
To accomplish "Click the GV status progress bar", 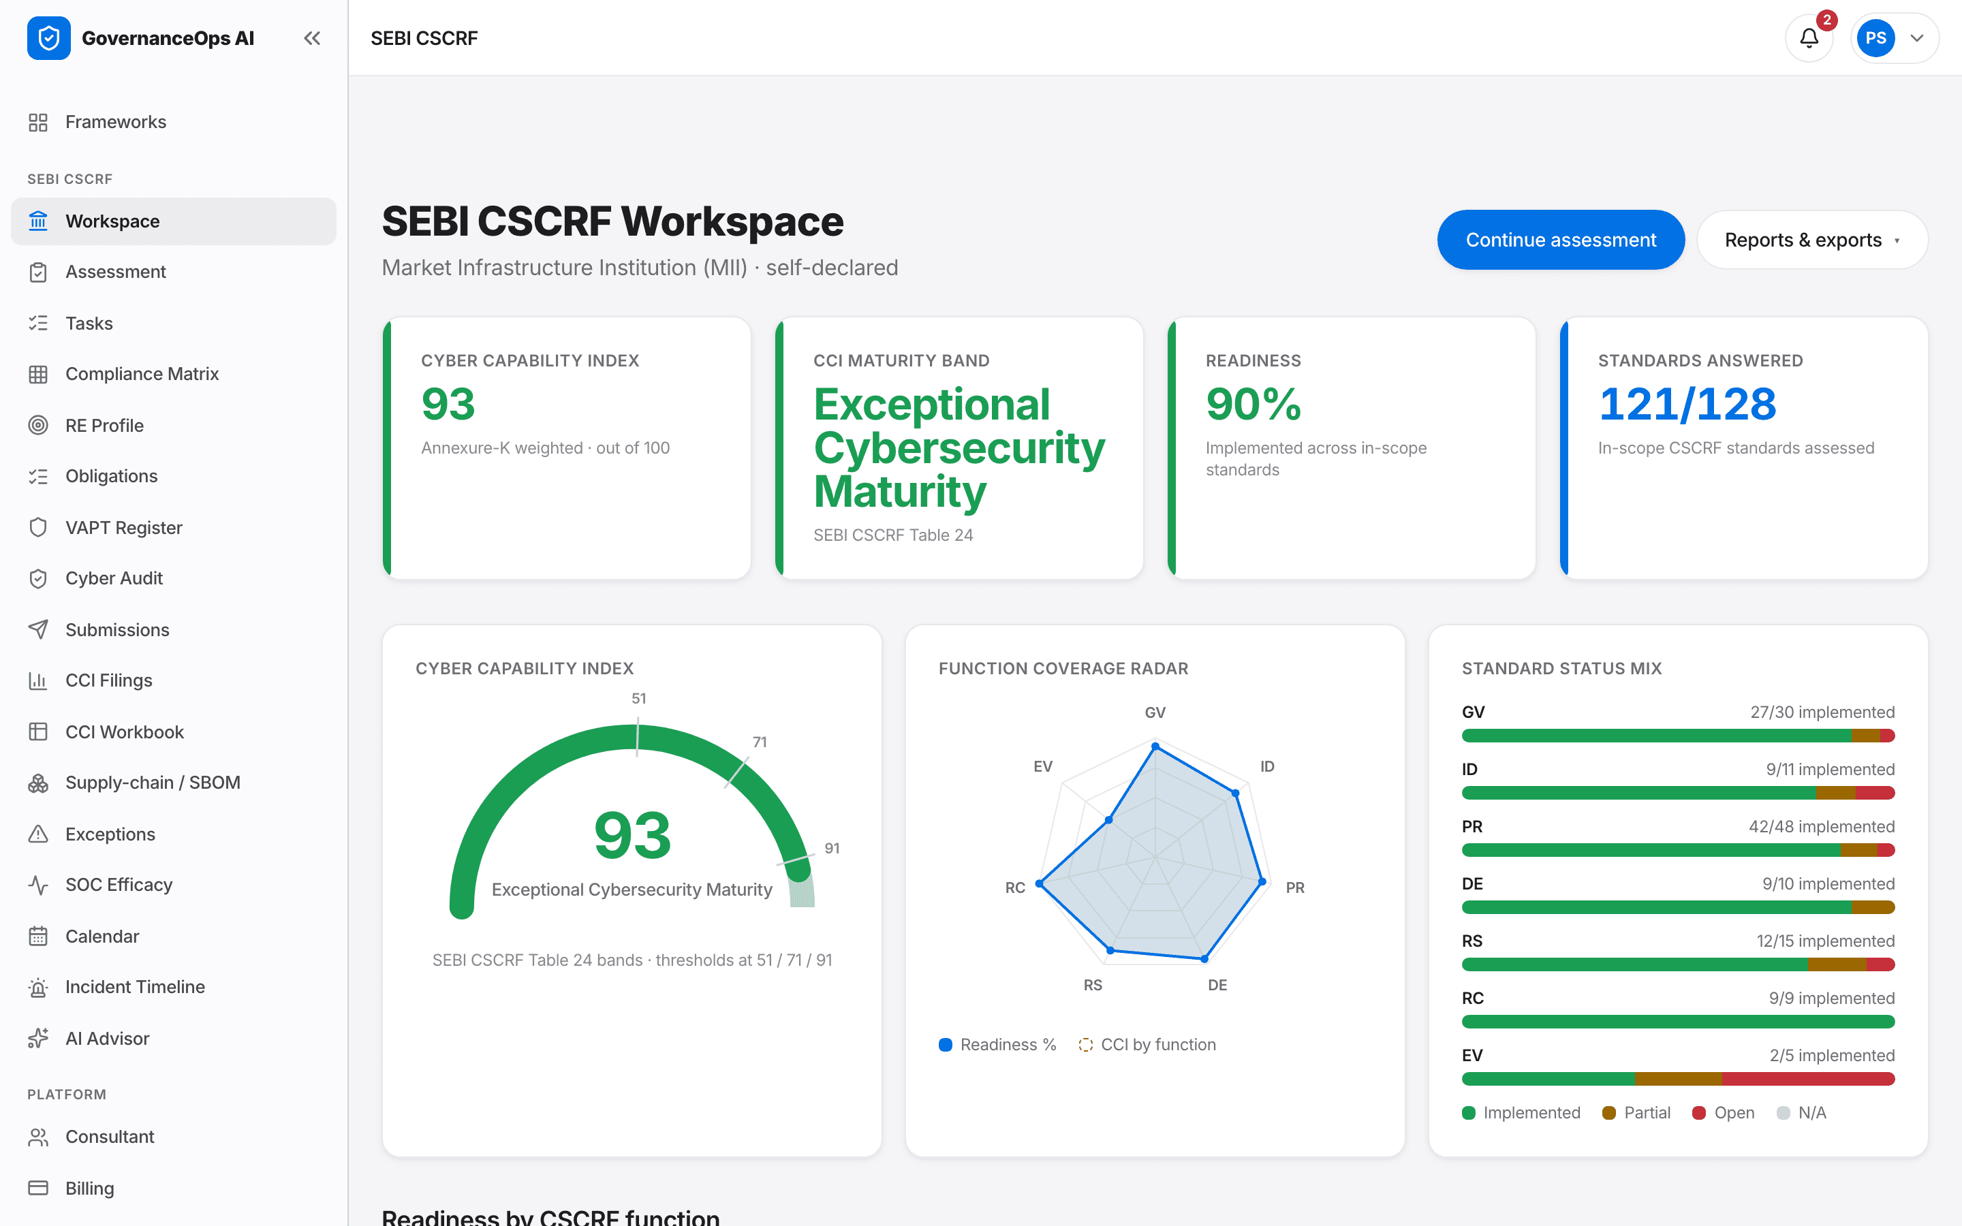I will point(1678,736).
